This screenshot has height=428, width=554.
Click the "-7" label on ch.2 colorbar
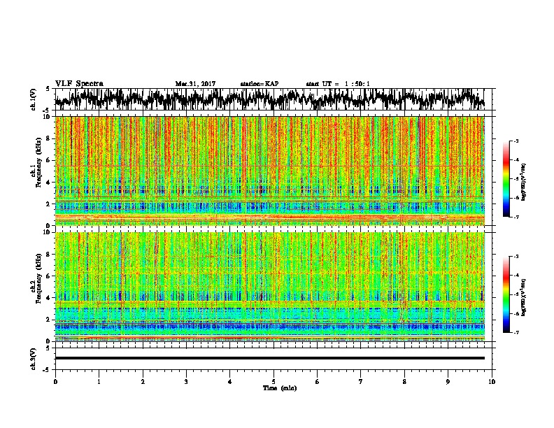pos(516,333)
